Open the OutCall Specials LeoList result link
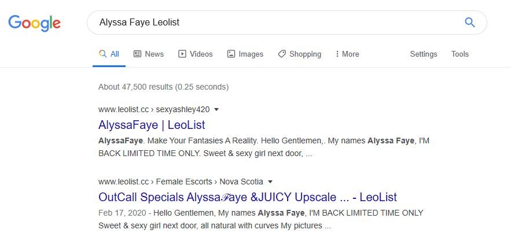The image size is (511, 248). coord(248,197)
